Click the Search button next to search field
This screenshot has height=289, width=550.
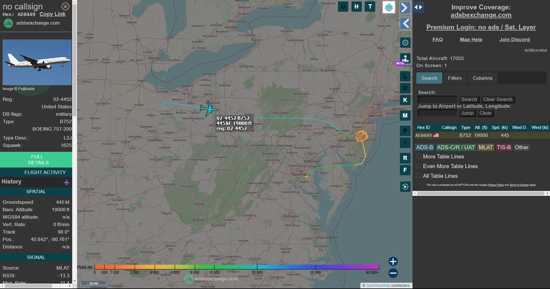pyautogui.click(x=469, y=99)
